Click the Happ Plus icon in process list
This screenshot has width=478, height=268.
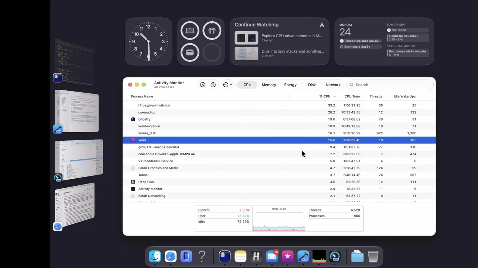point(133,182)
